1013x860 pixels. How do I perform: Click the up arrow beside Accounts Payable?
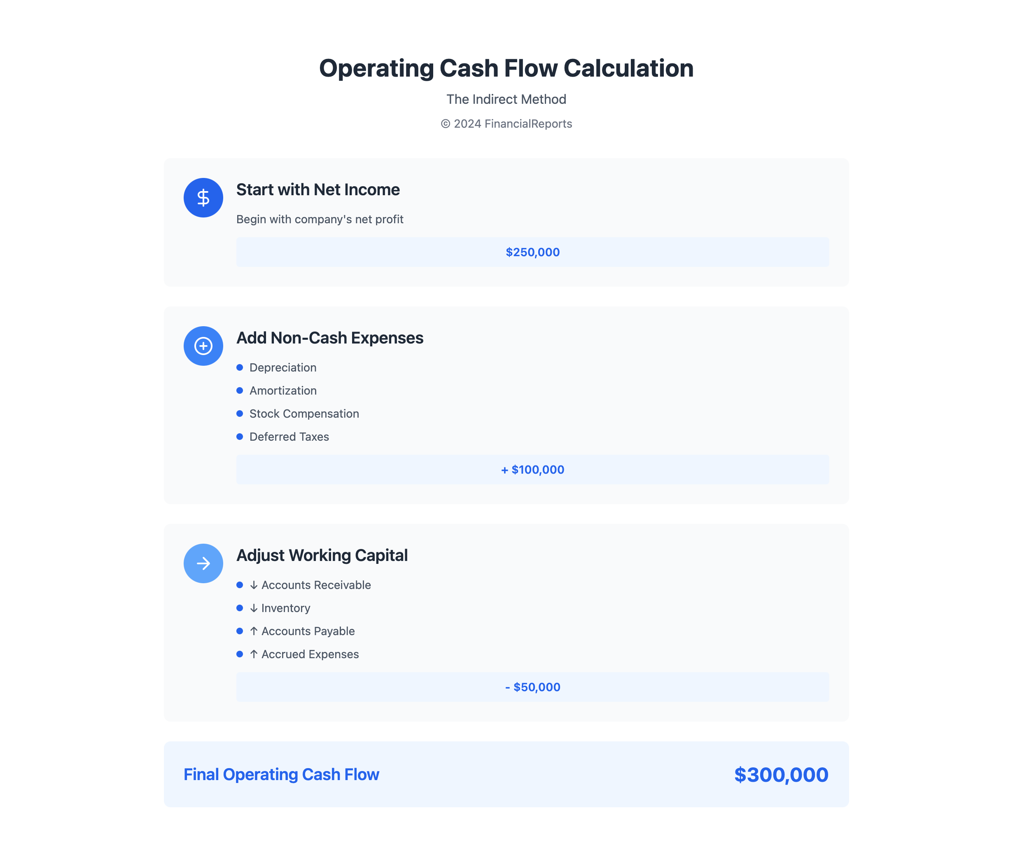[x=254, y=631]
